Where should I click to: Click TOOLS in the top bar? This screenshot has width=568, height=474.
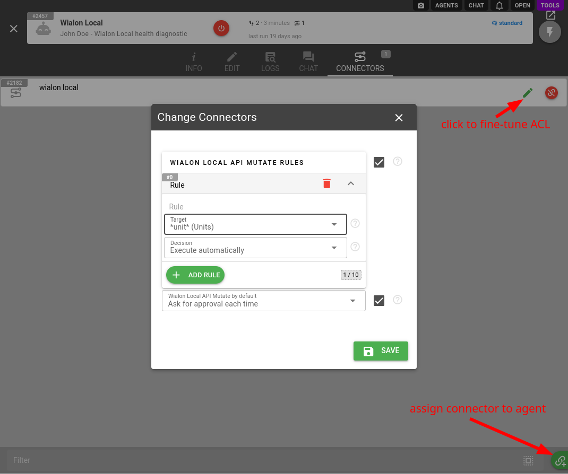tap(550, 5)
